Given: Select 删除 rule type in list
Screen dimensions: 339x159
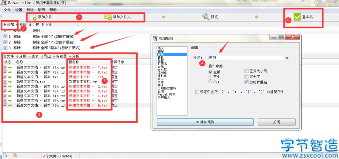Looking at the screenshot, I should (172, 51).
